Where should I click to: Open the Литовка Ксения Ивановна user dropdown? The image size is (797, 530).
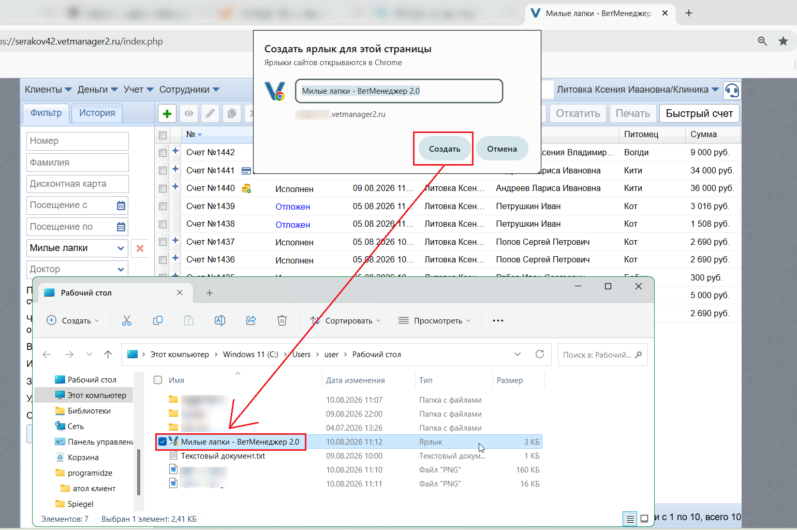[x=638, y=90]
